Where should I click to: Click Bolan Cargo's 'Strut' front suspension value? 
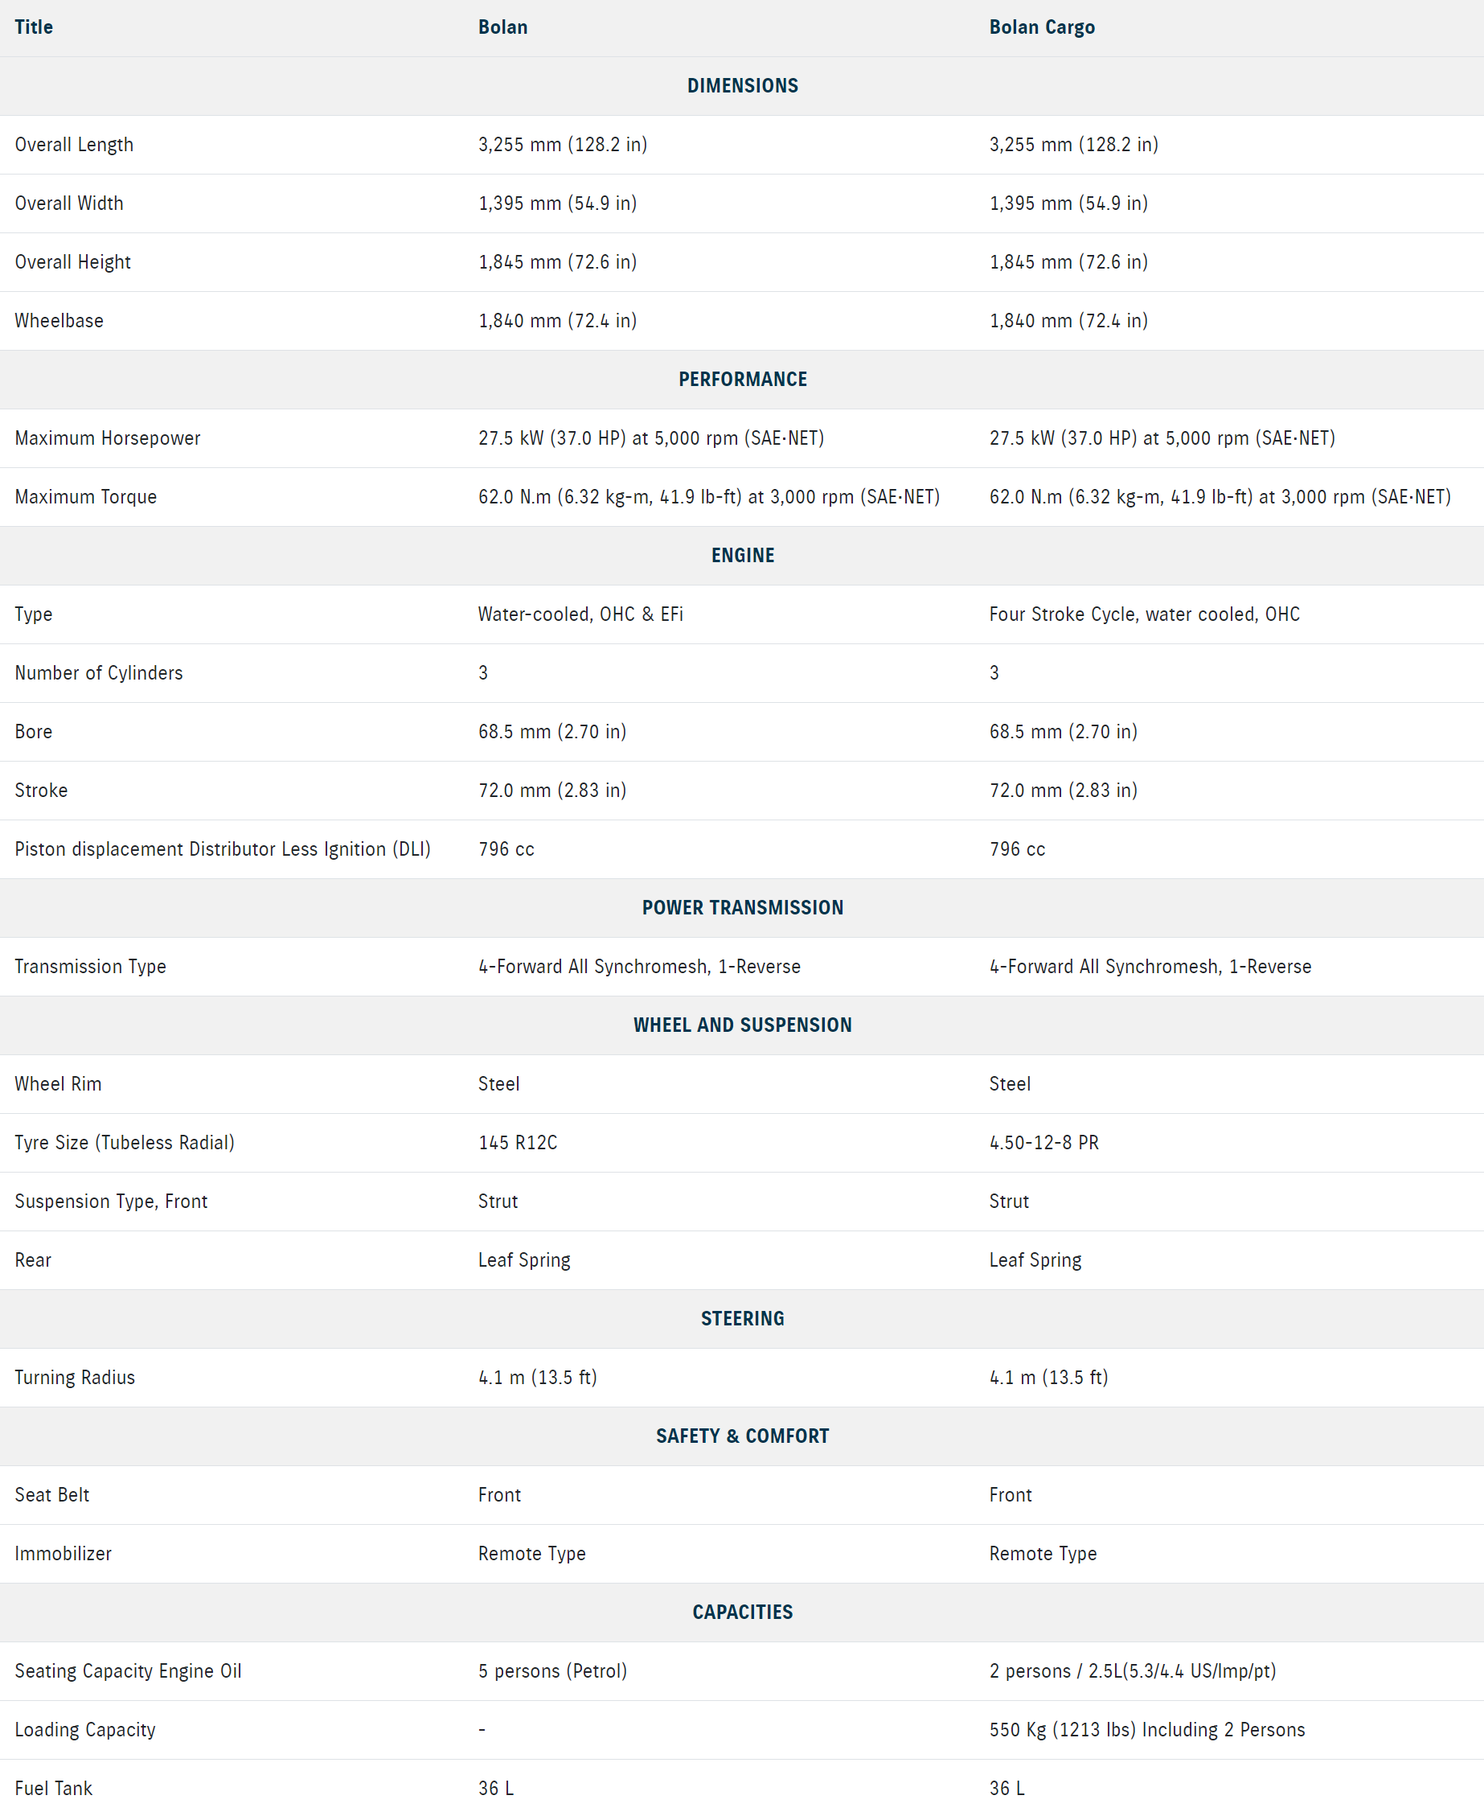click(1009, 1202)
